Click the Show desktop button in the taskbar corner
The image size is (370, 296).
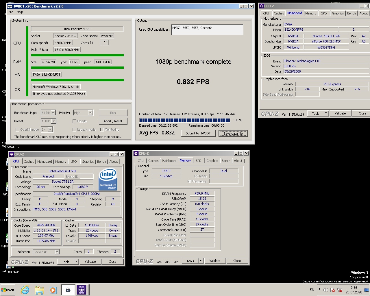[367, 290]
